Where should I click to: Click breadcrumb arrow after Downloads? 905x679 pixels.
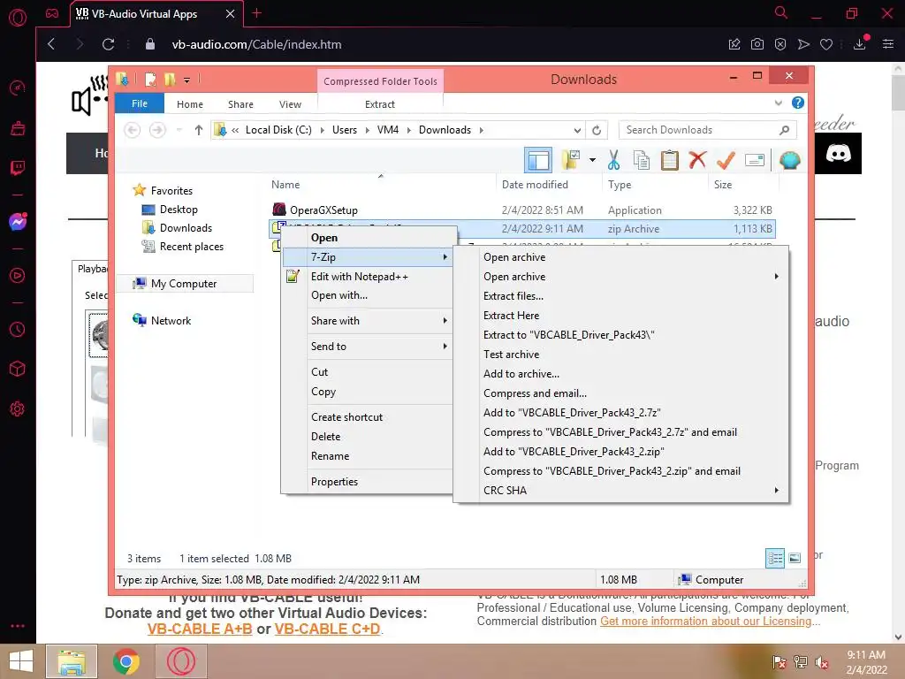tap(482, 131)
